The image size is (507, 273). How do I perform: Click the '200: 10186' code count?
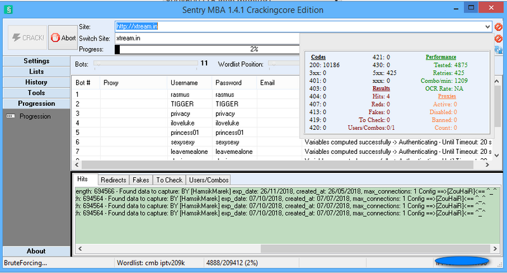tap(324, 65)
